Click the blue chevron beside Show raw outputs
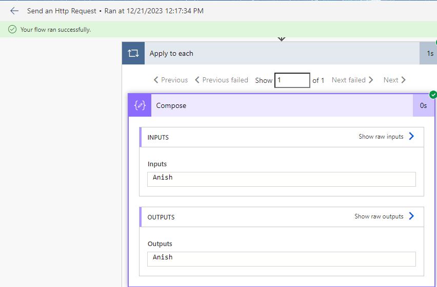 point(411,216)
